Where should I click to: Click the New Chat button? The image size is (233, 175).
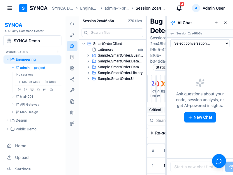(x=200, y=117)
